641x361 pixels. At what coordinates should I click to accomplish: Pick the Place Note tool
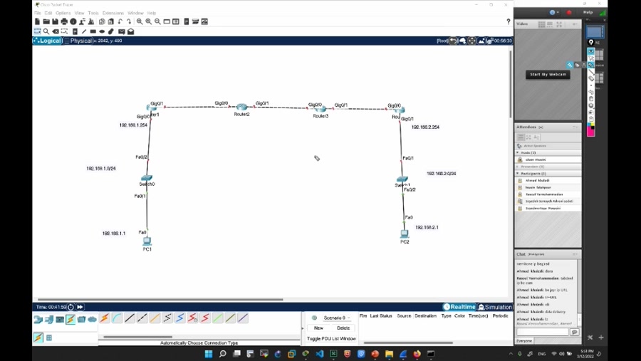[75, 31]
